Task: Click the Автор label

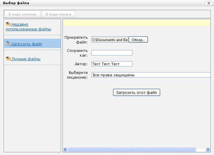Action: tap(81, 64)
